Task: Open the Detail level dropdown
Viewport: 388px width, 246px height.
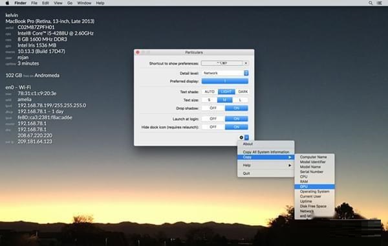Action: point(224,73)
